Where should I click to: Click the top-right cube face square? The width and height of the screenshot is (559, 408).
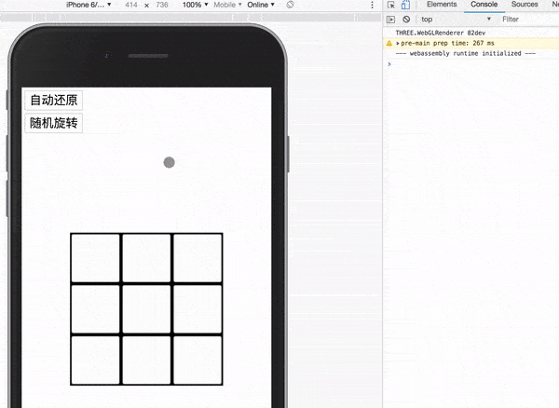click(x=198, y=258)
